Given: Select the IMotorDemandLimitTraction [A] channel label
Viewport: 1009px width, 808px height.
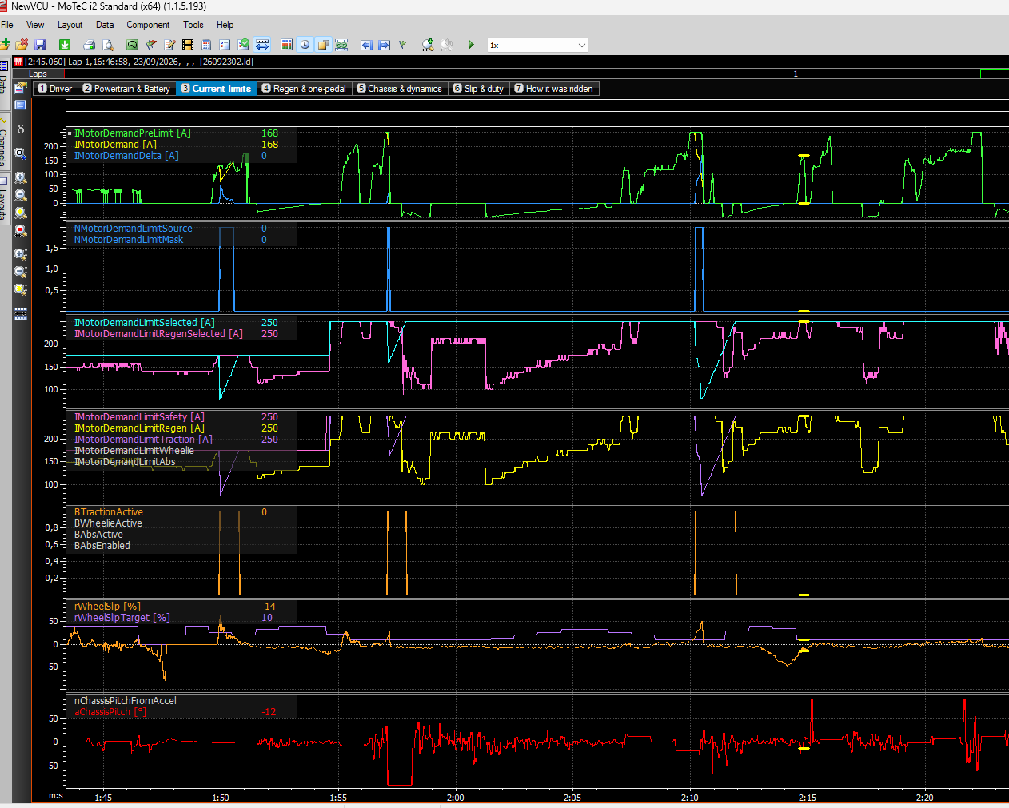Looking at the screenshot, I should coord(143,440).
